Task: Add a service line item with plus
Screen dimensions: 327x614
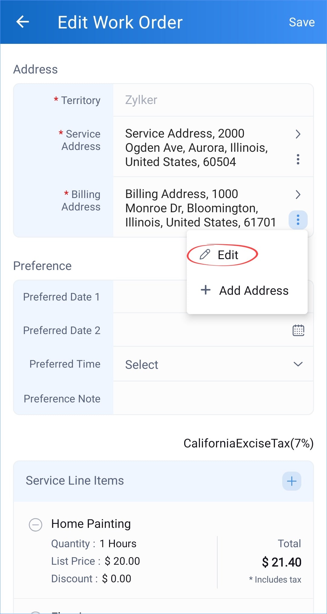Action: point(292,481)
